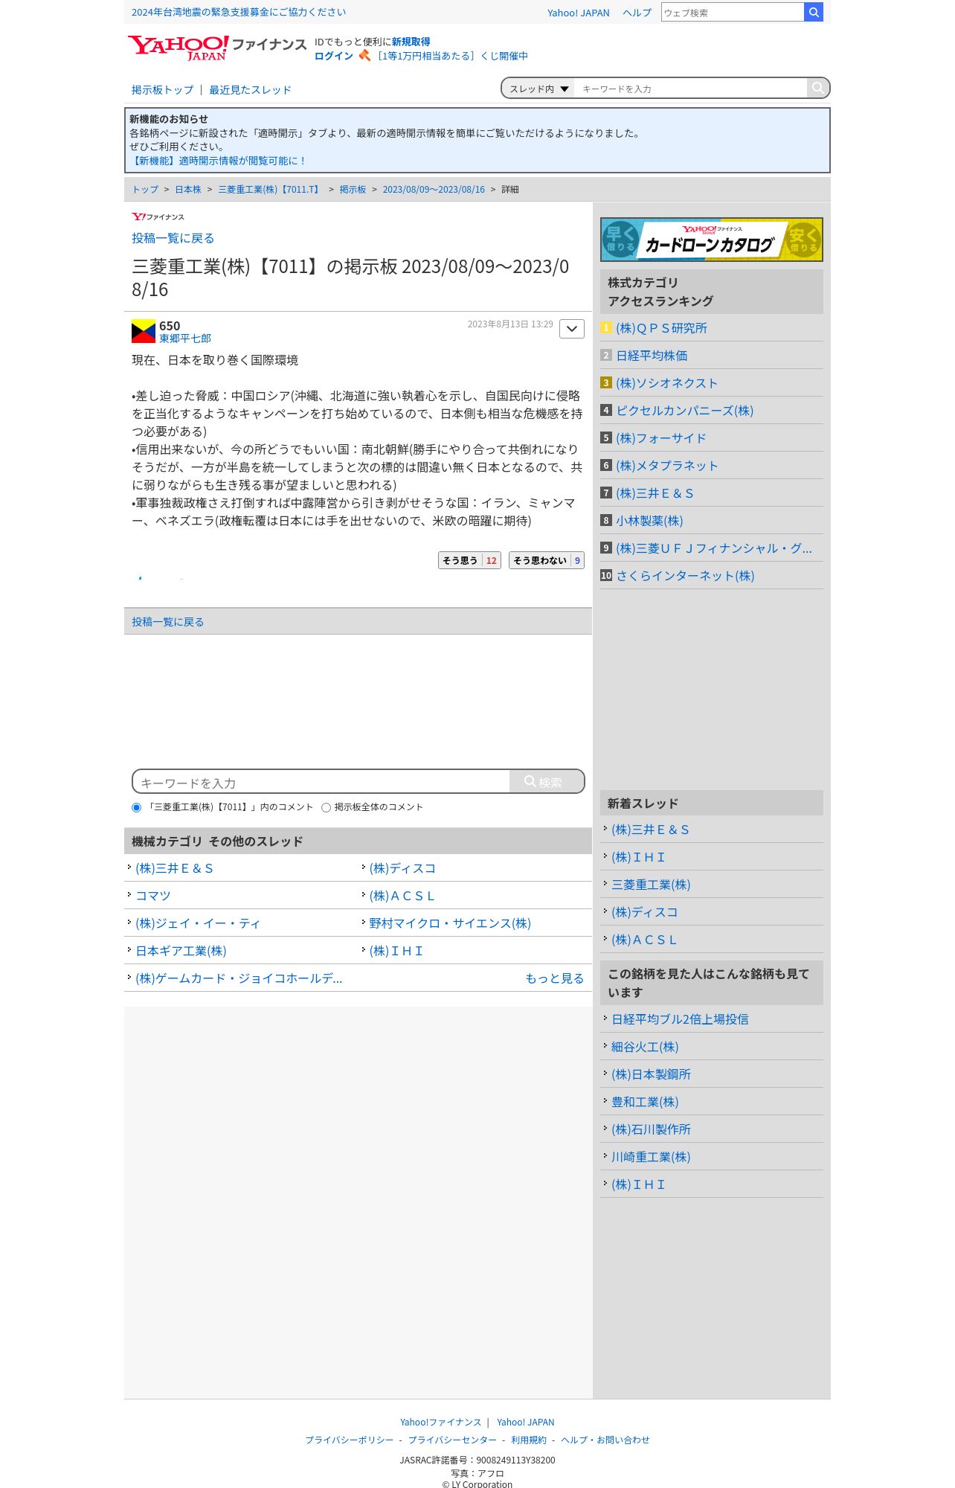Open the 掲示板トップ link
This screenshot has width=955, height=1488.
[162, 90]
